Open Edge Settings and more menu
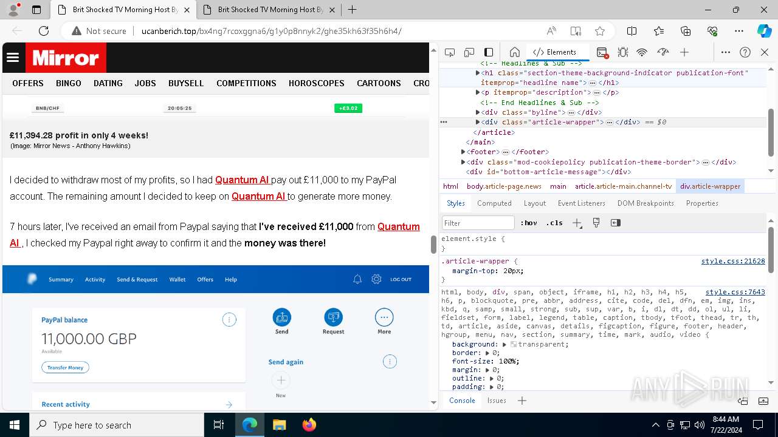This screenshot has height=437, width=778. point(739,31)
